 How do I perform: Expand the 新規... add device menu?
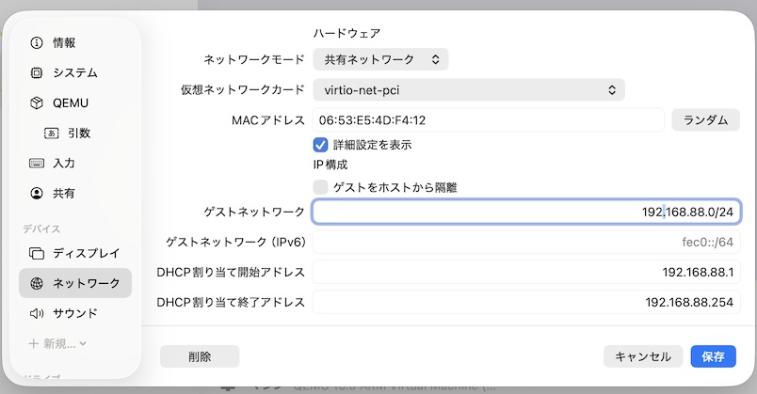coord(57,344)
